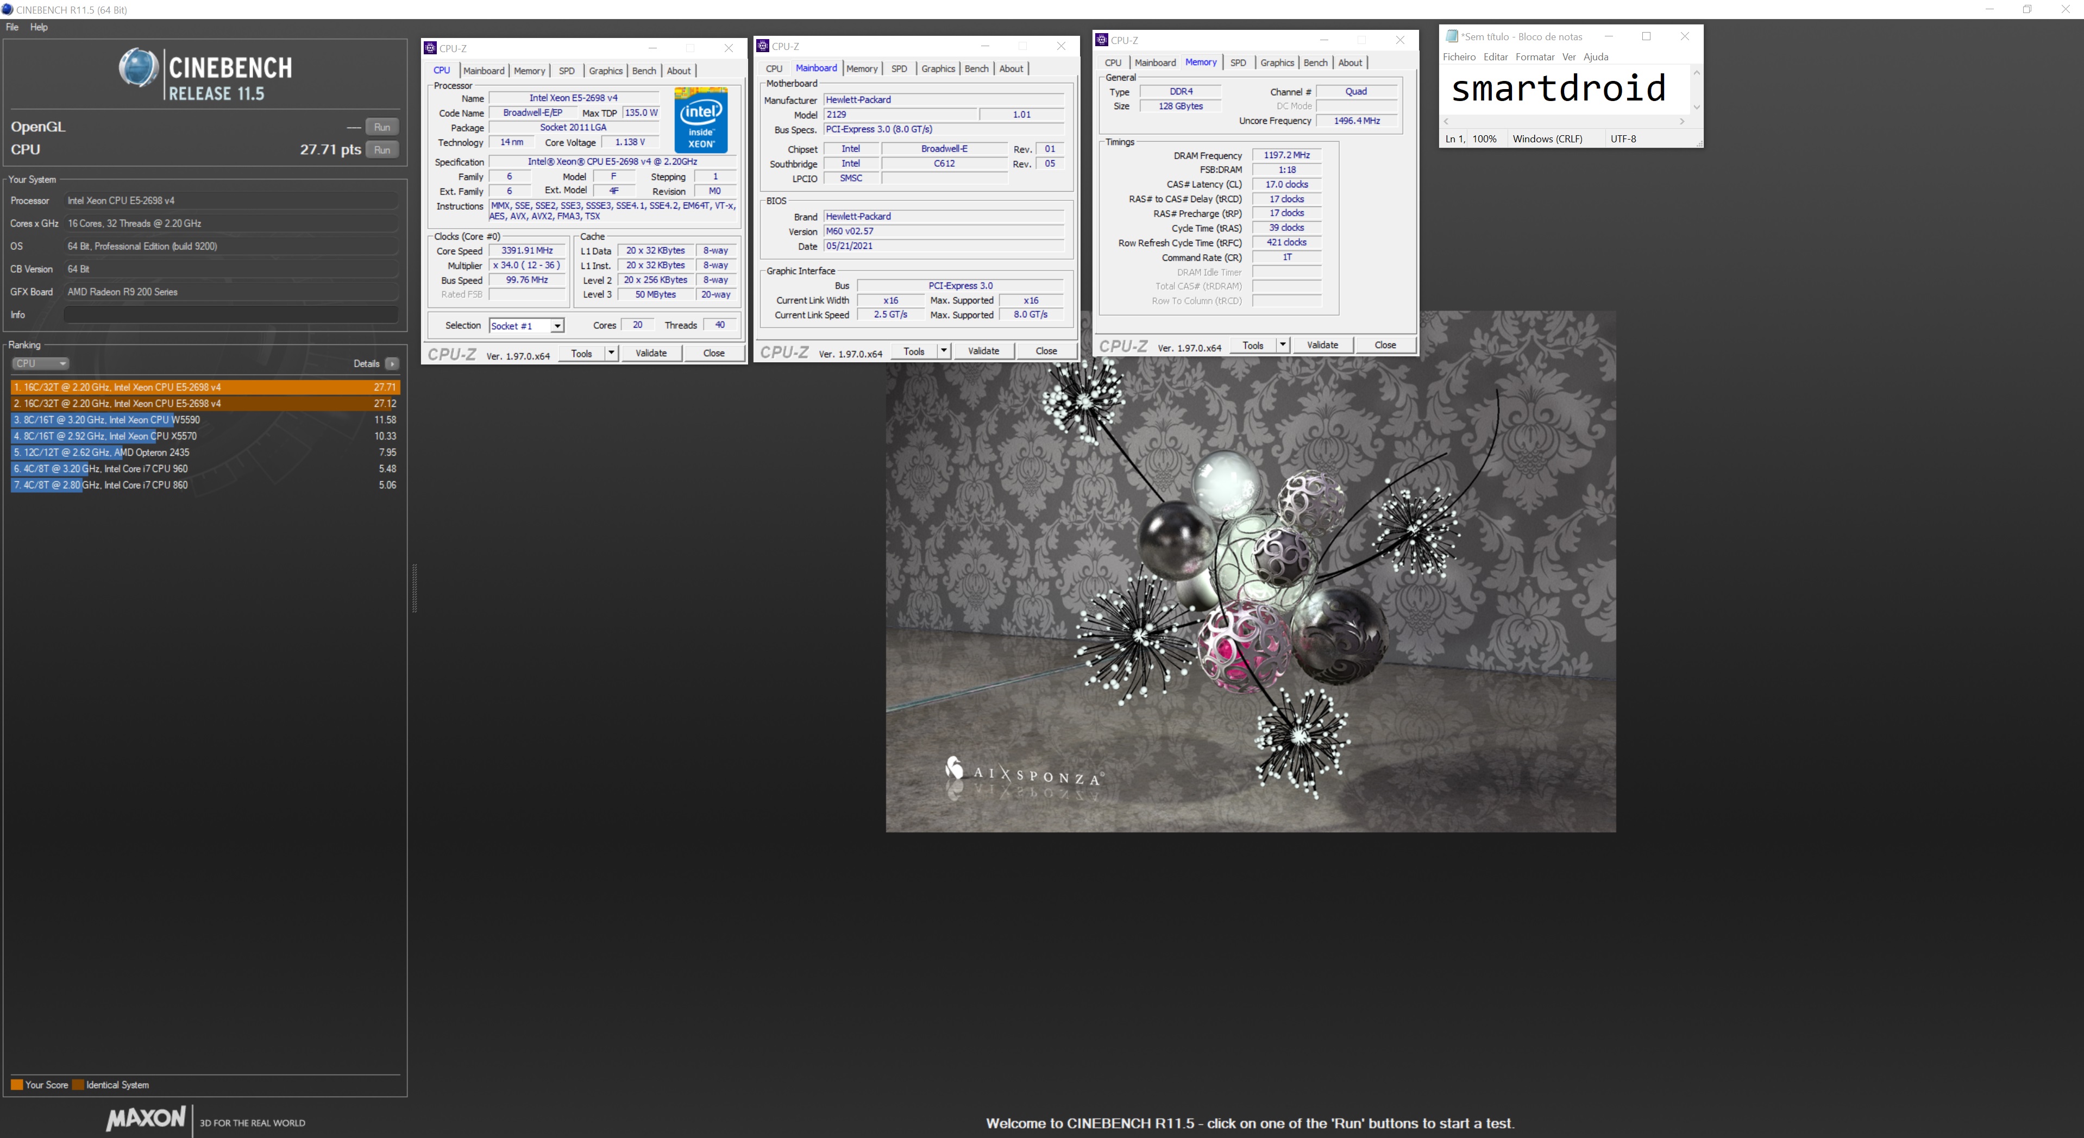Click Tools button in first CPU-Z window
2084x1138 pixels.
[x=582, y=354]
